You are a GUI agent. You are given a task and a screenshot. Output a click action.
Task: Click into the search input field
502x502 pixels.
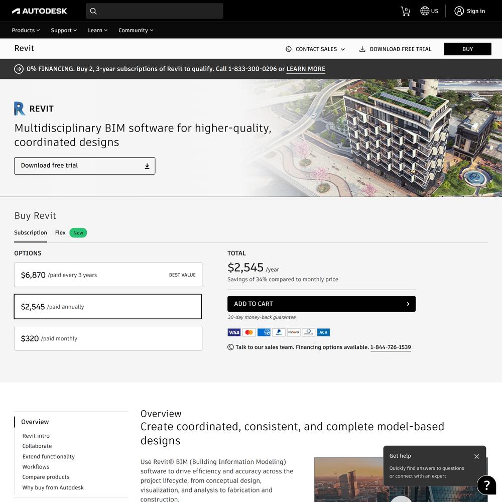[x=155, y=11]
